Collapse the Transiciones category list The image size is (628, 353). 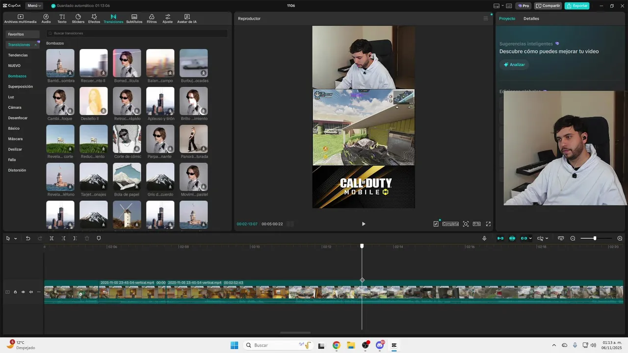pos(36,45)
